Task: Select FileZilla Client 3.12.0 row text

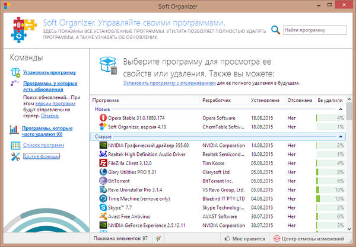Action: [x=129, y=163]
